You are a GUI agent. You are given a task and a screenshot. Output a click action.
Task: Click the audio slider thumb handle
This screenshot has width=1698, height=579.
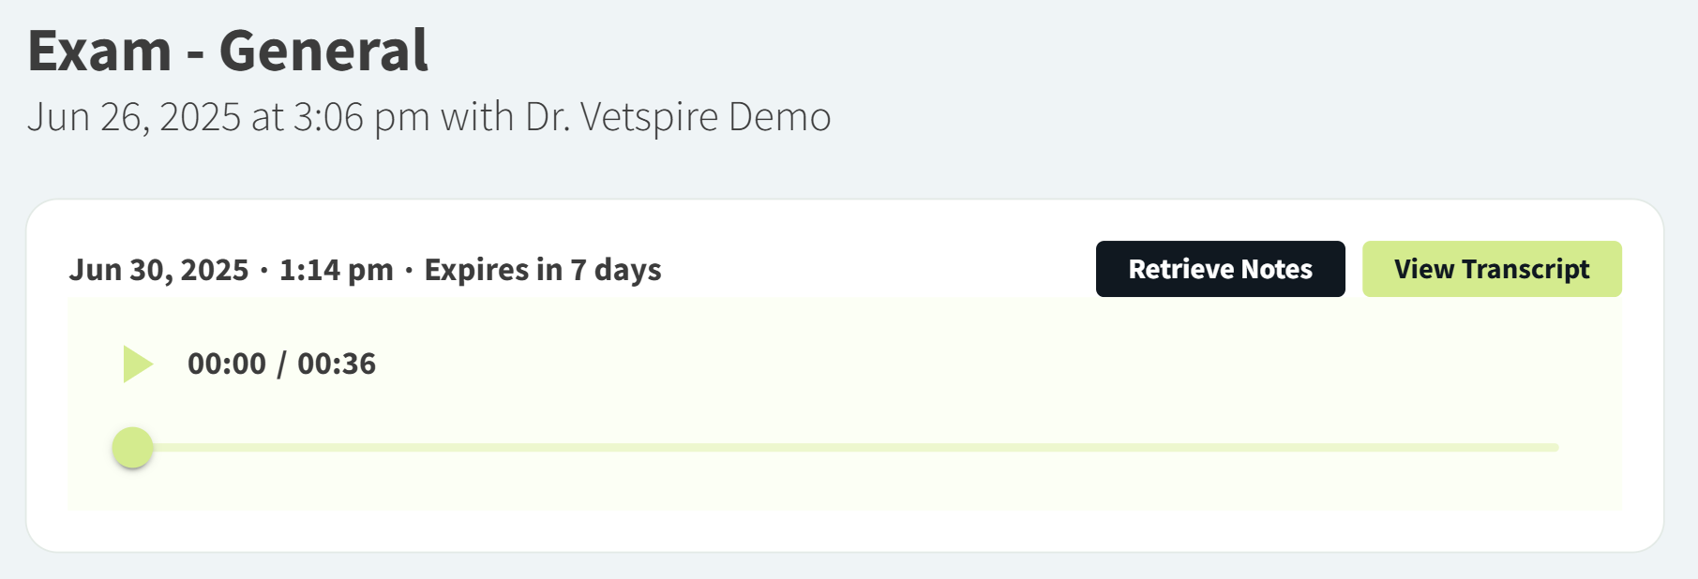(x=133, y=448)
